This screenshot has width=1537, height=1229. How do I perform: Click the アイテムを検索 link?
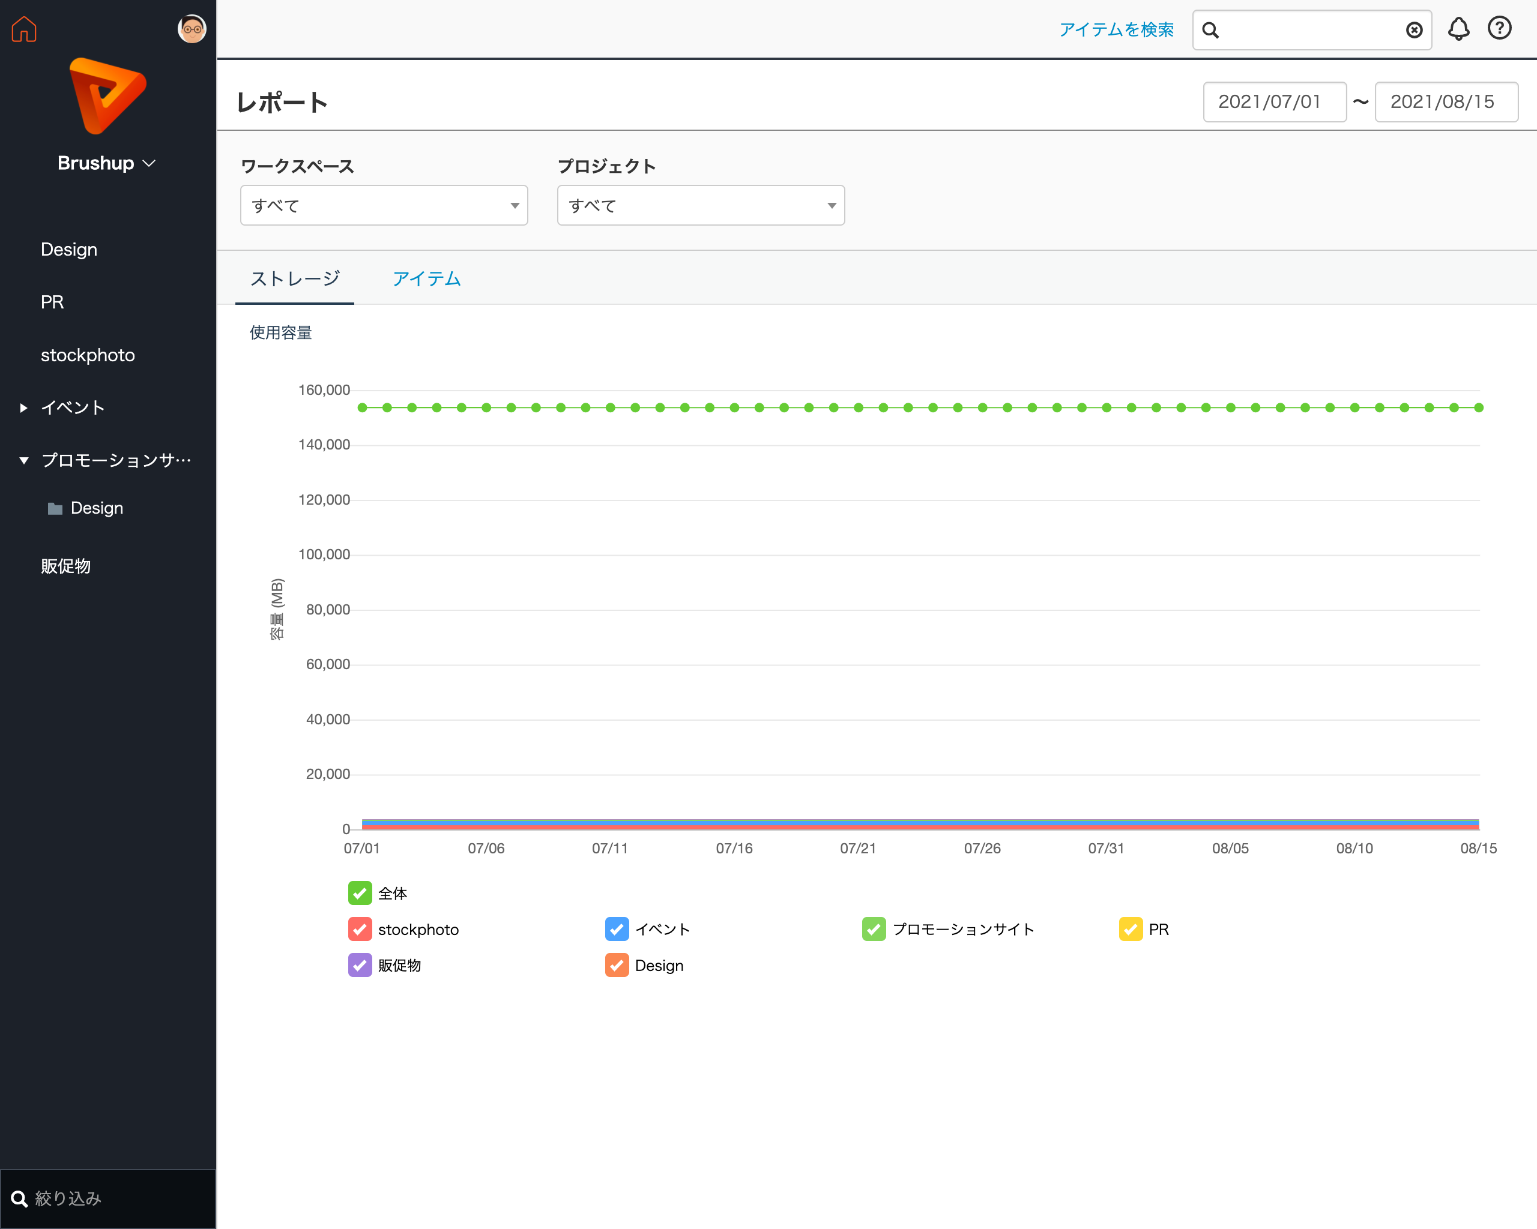tap(1116, 30)
